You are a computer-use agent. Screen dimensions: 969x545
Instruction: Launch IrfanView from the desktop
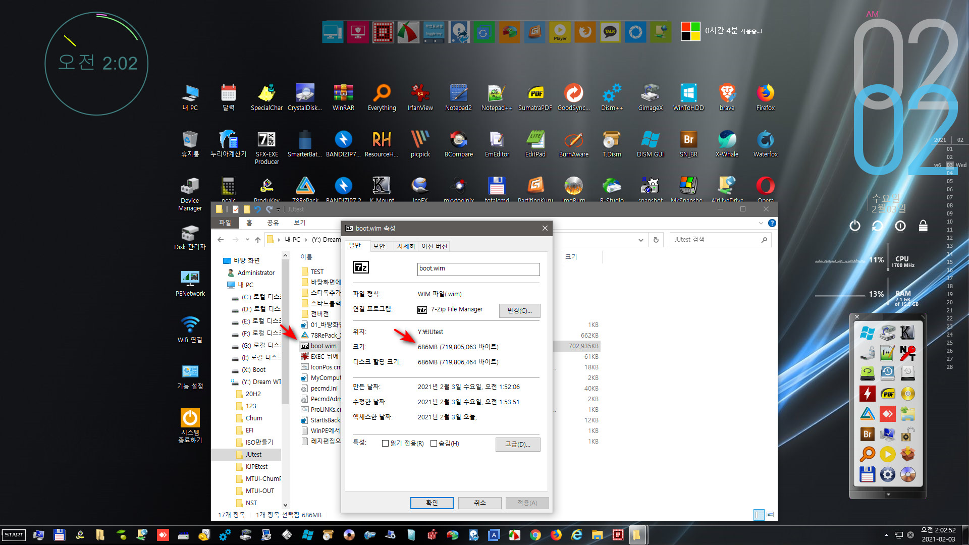[x=420, y=97]
